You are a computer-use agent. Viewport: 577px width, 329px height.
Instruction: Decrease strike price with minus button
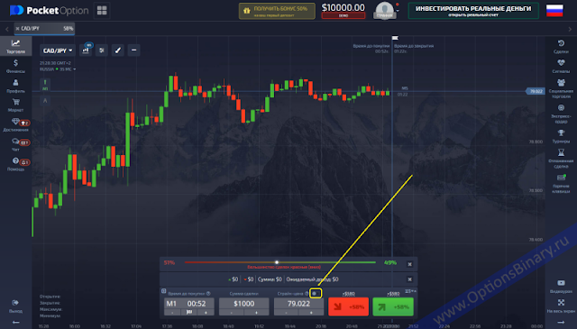click(x=287, y=313)
